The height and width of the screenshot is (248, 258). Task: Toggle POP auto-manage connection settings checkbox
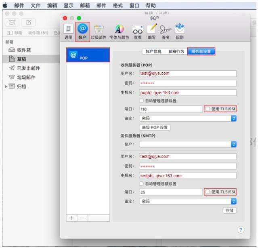pos(141,101)
